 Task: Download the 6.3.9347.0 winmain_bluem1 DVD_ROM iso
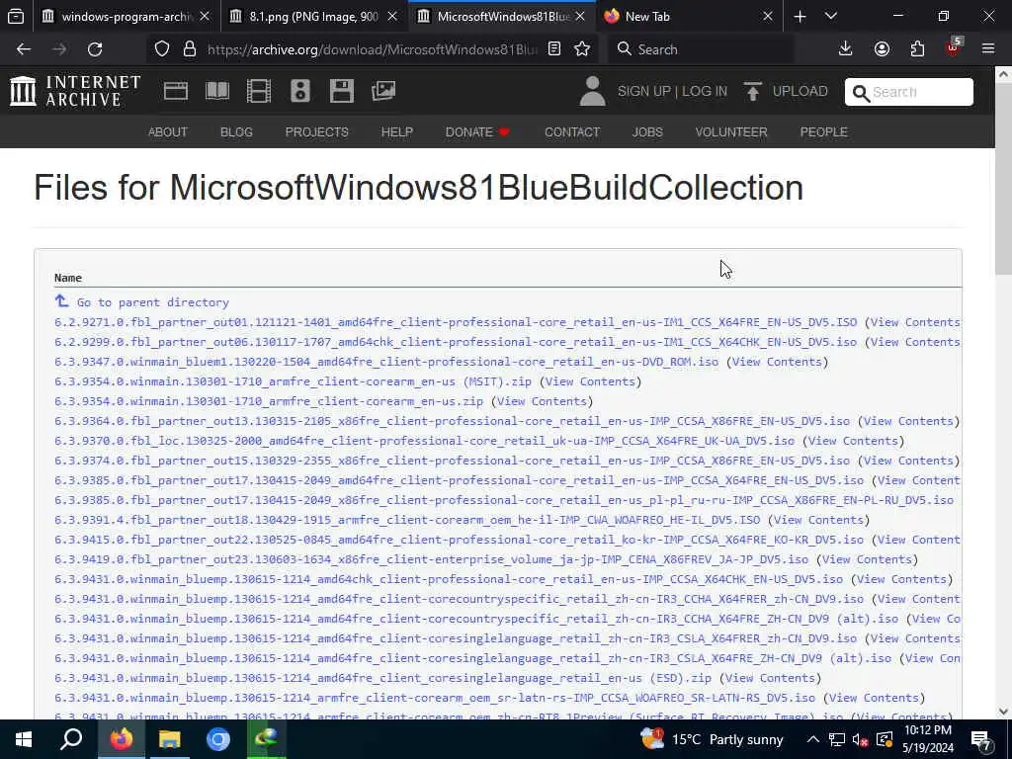[x=386, y=362]
